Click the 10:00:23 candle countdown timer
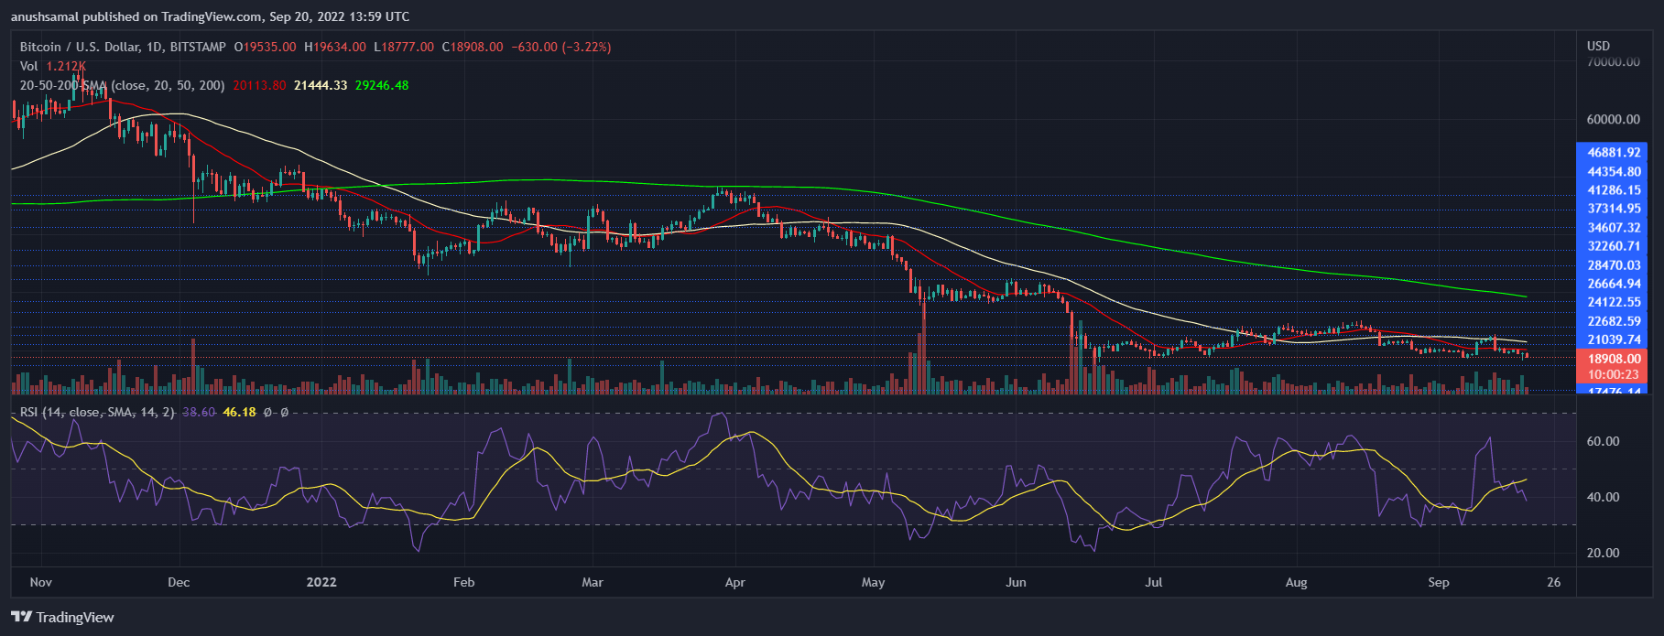The width and height of the screenshot is (1664, 636). point(1612,374)
